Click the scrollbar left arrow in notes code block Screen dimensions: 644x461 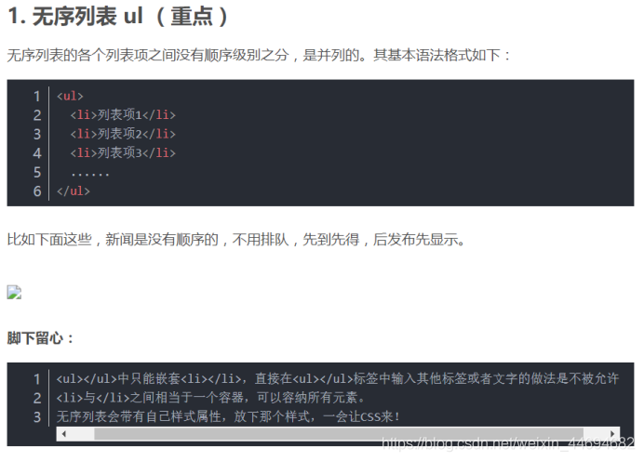pyautogui.click(x=63, y=433)
